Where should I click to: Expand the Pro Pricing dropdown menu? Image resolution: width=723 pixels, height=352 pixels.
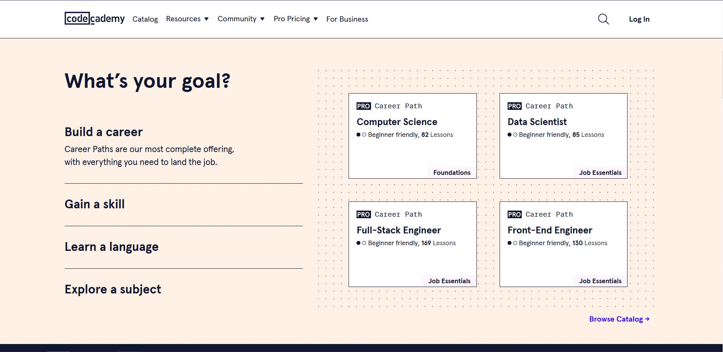(296, 19)
